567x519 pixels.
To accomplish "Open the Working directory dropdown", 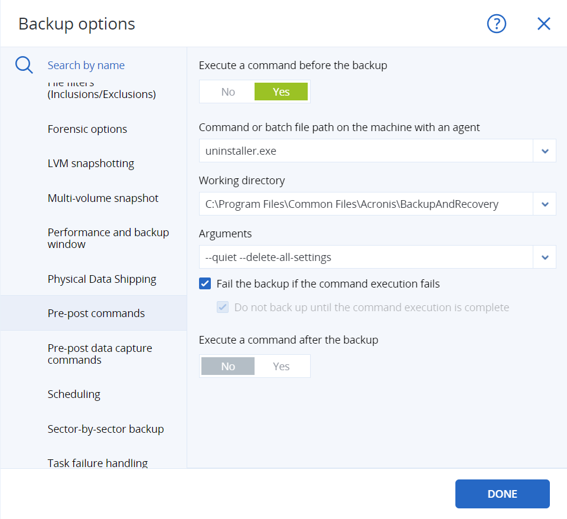I will pos(545,204).
